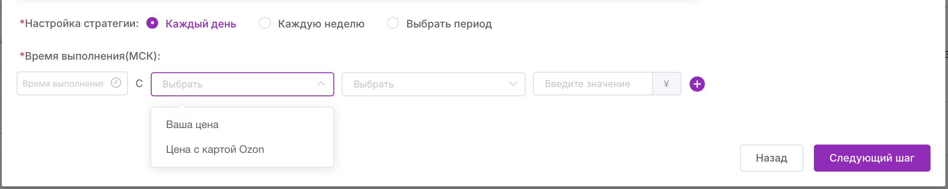Click the clock icon in time field
The height and width of the screenshot is (189, 948).
(116, 83)
